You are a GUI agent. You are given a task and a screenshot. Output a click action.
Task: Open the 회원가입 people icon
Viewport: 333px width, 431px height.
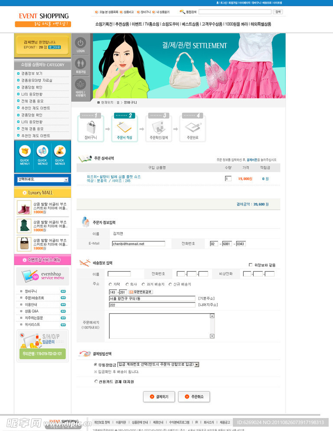point(80,64)
